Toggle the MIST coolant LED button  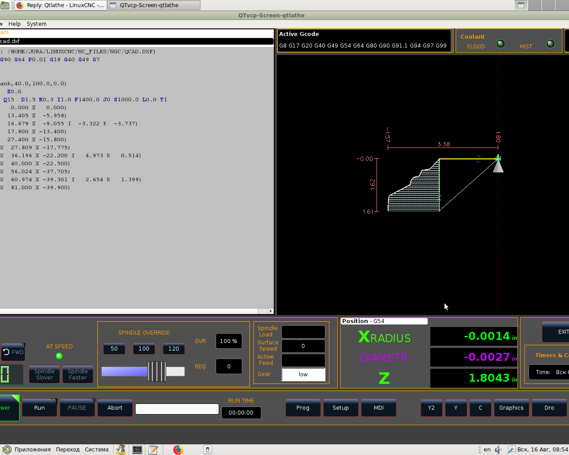pyautogui.click(x=550, y=44)
